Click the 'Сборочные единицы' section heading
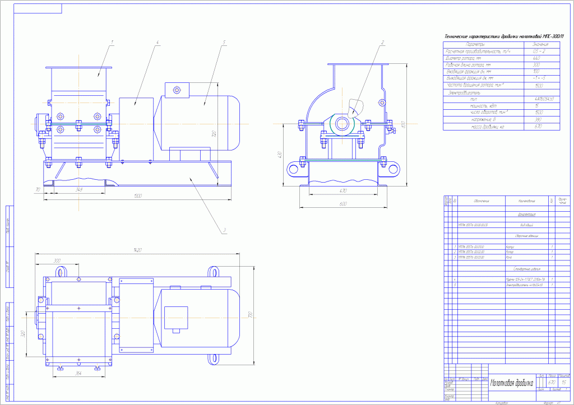 tap(527, 236)
